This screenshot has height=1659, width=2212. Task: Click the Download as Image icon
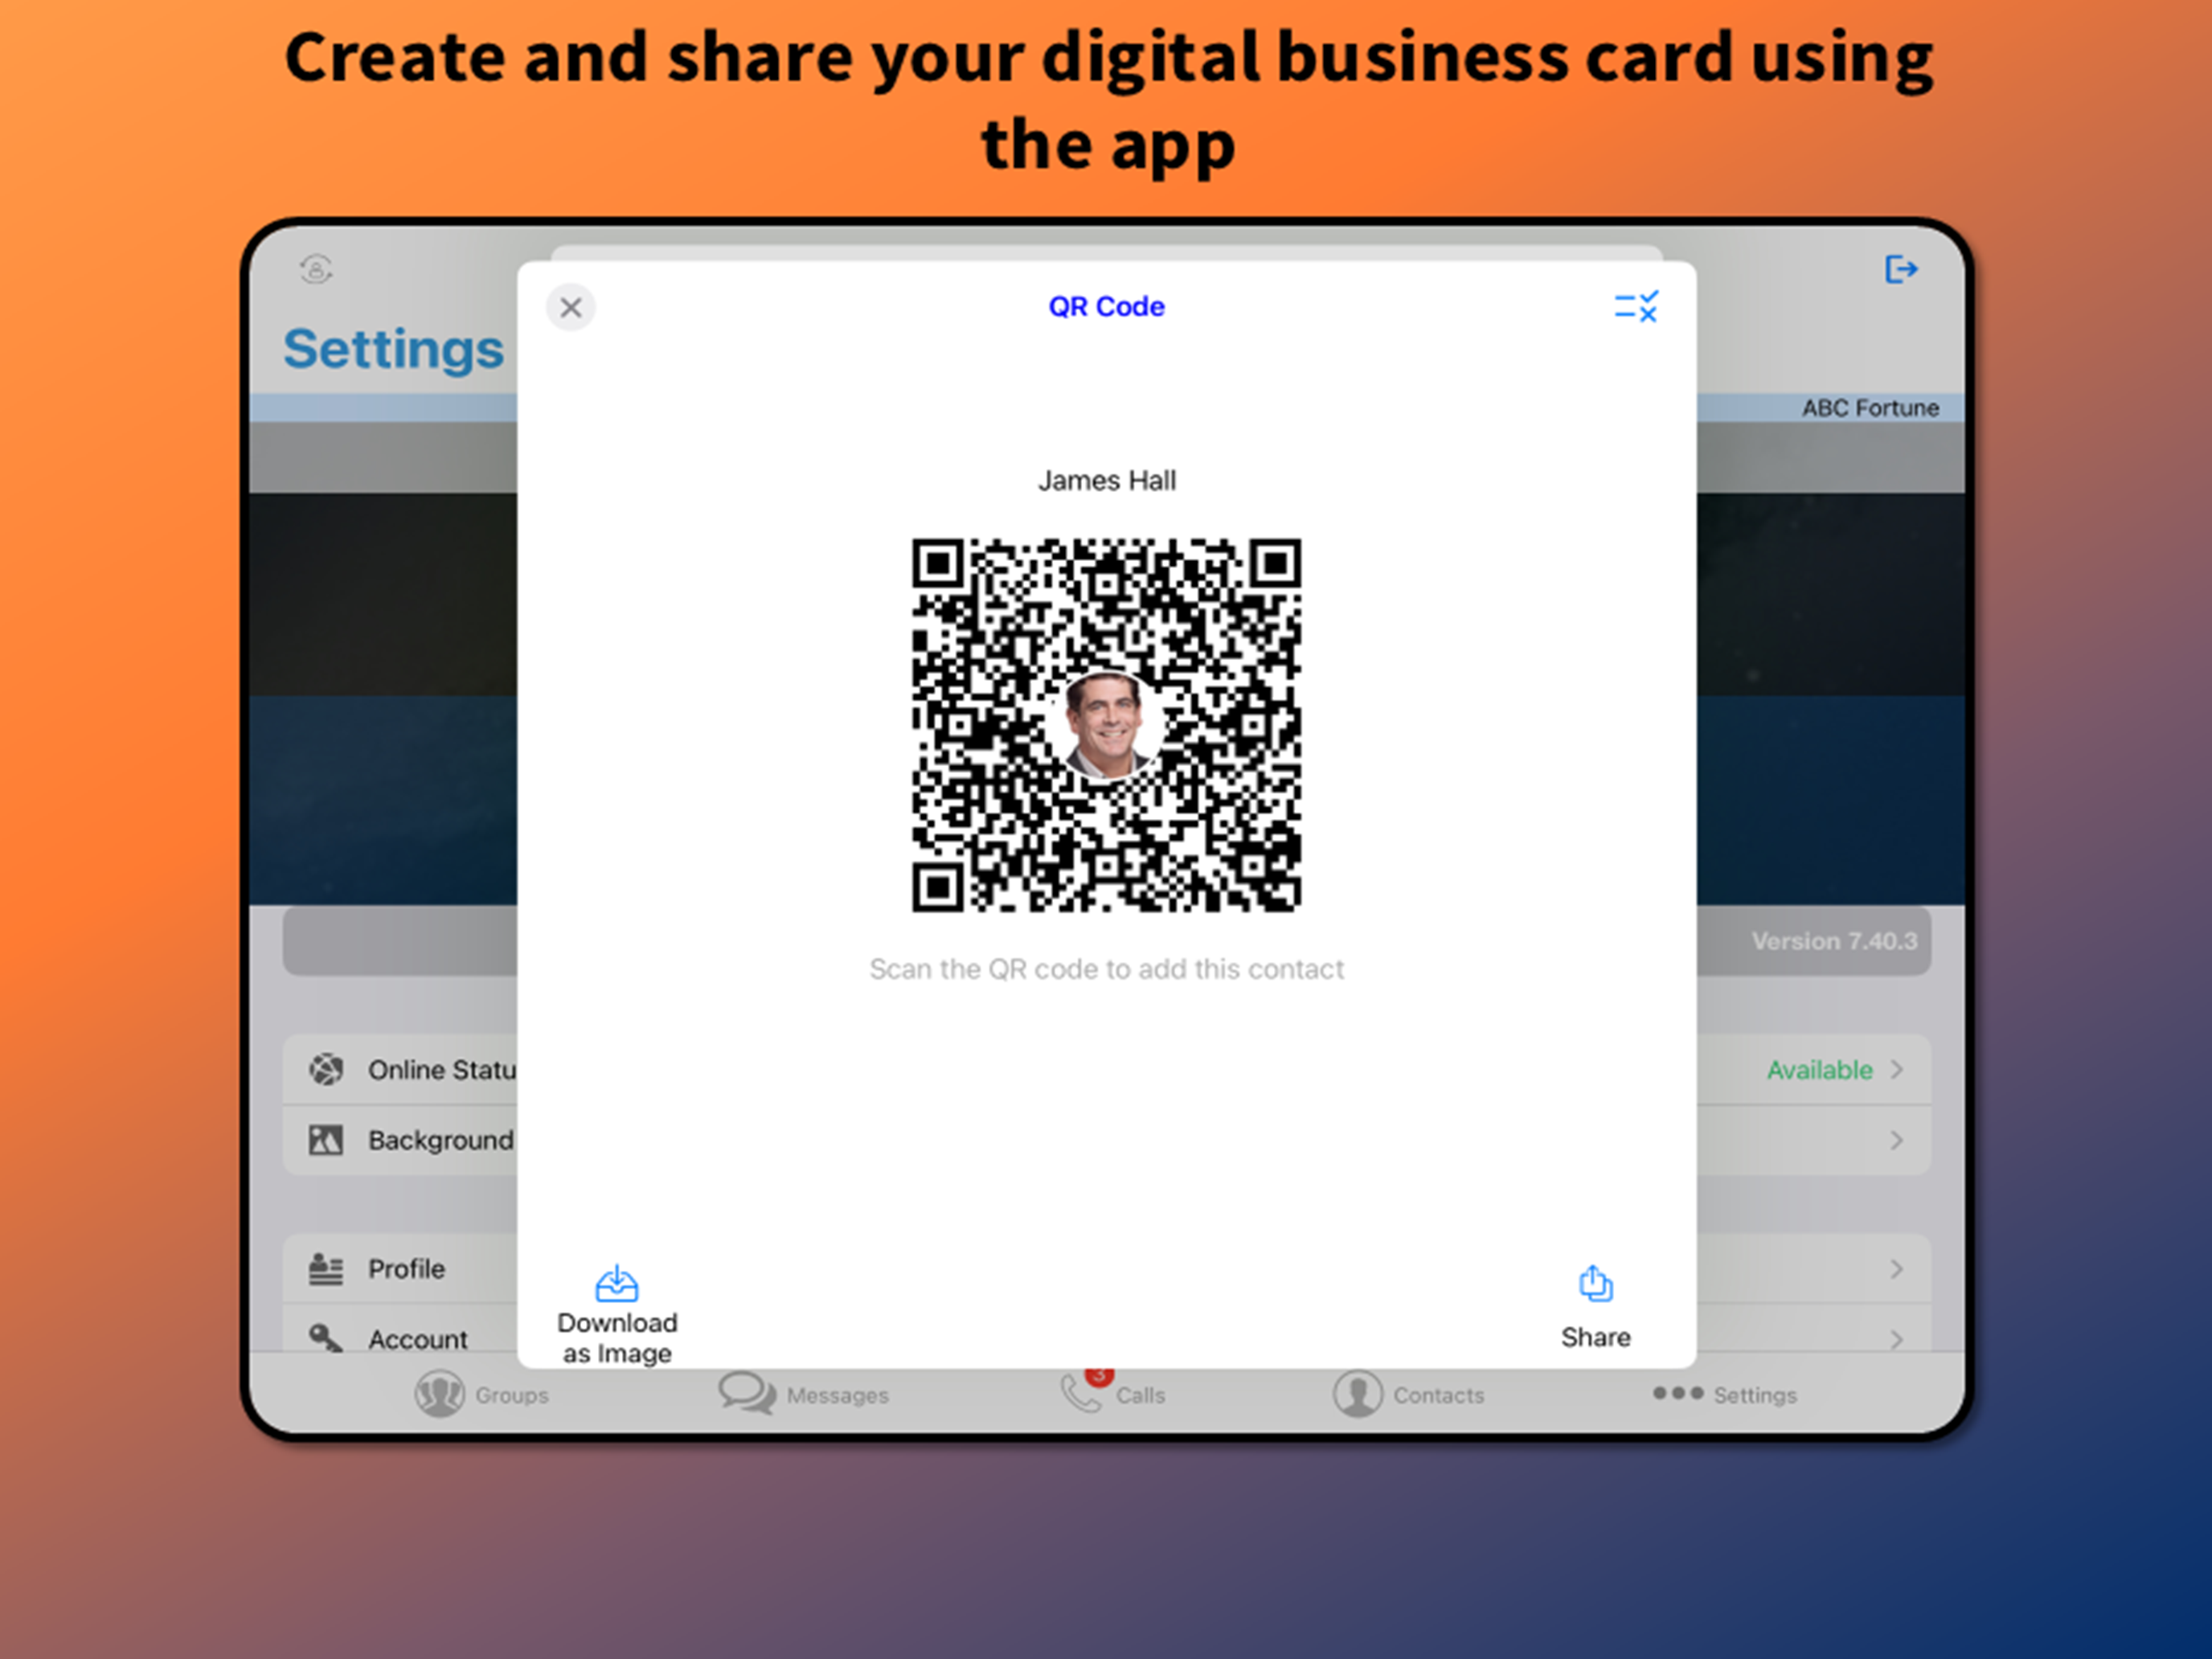[x=617, y=1283]
